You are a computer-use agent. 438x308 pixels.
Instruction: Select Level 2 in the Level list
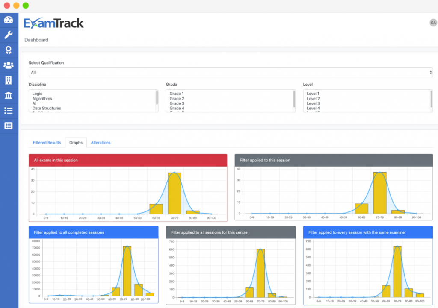[313, 99]
